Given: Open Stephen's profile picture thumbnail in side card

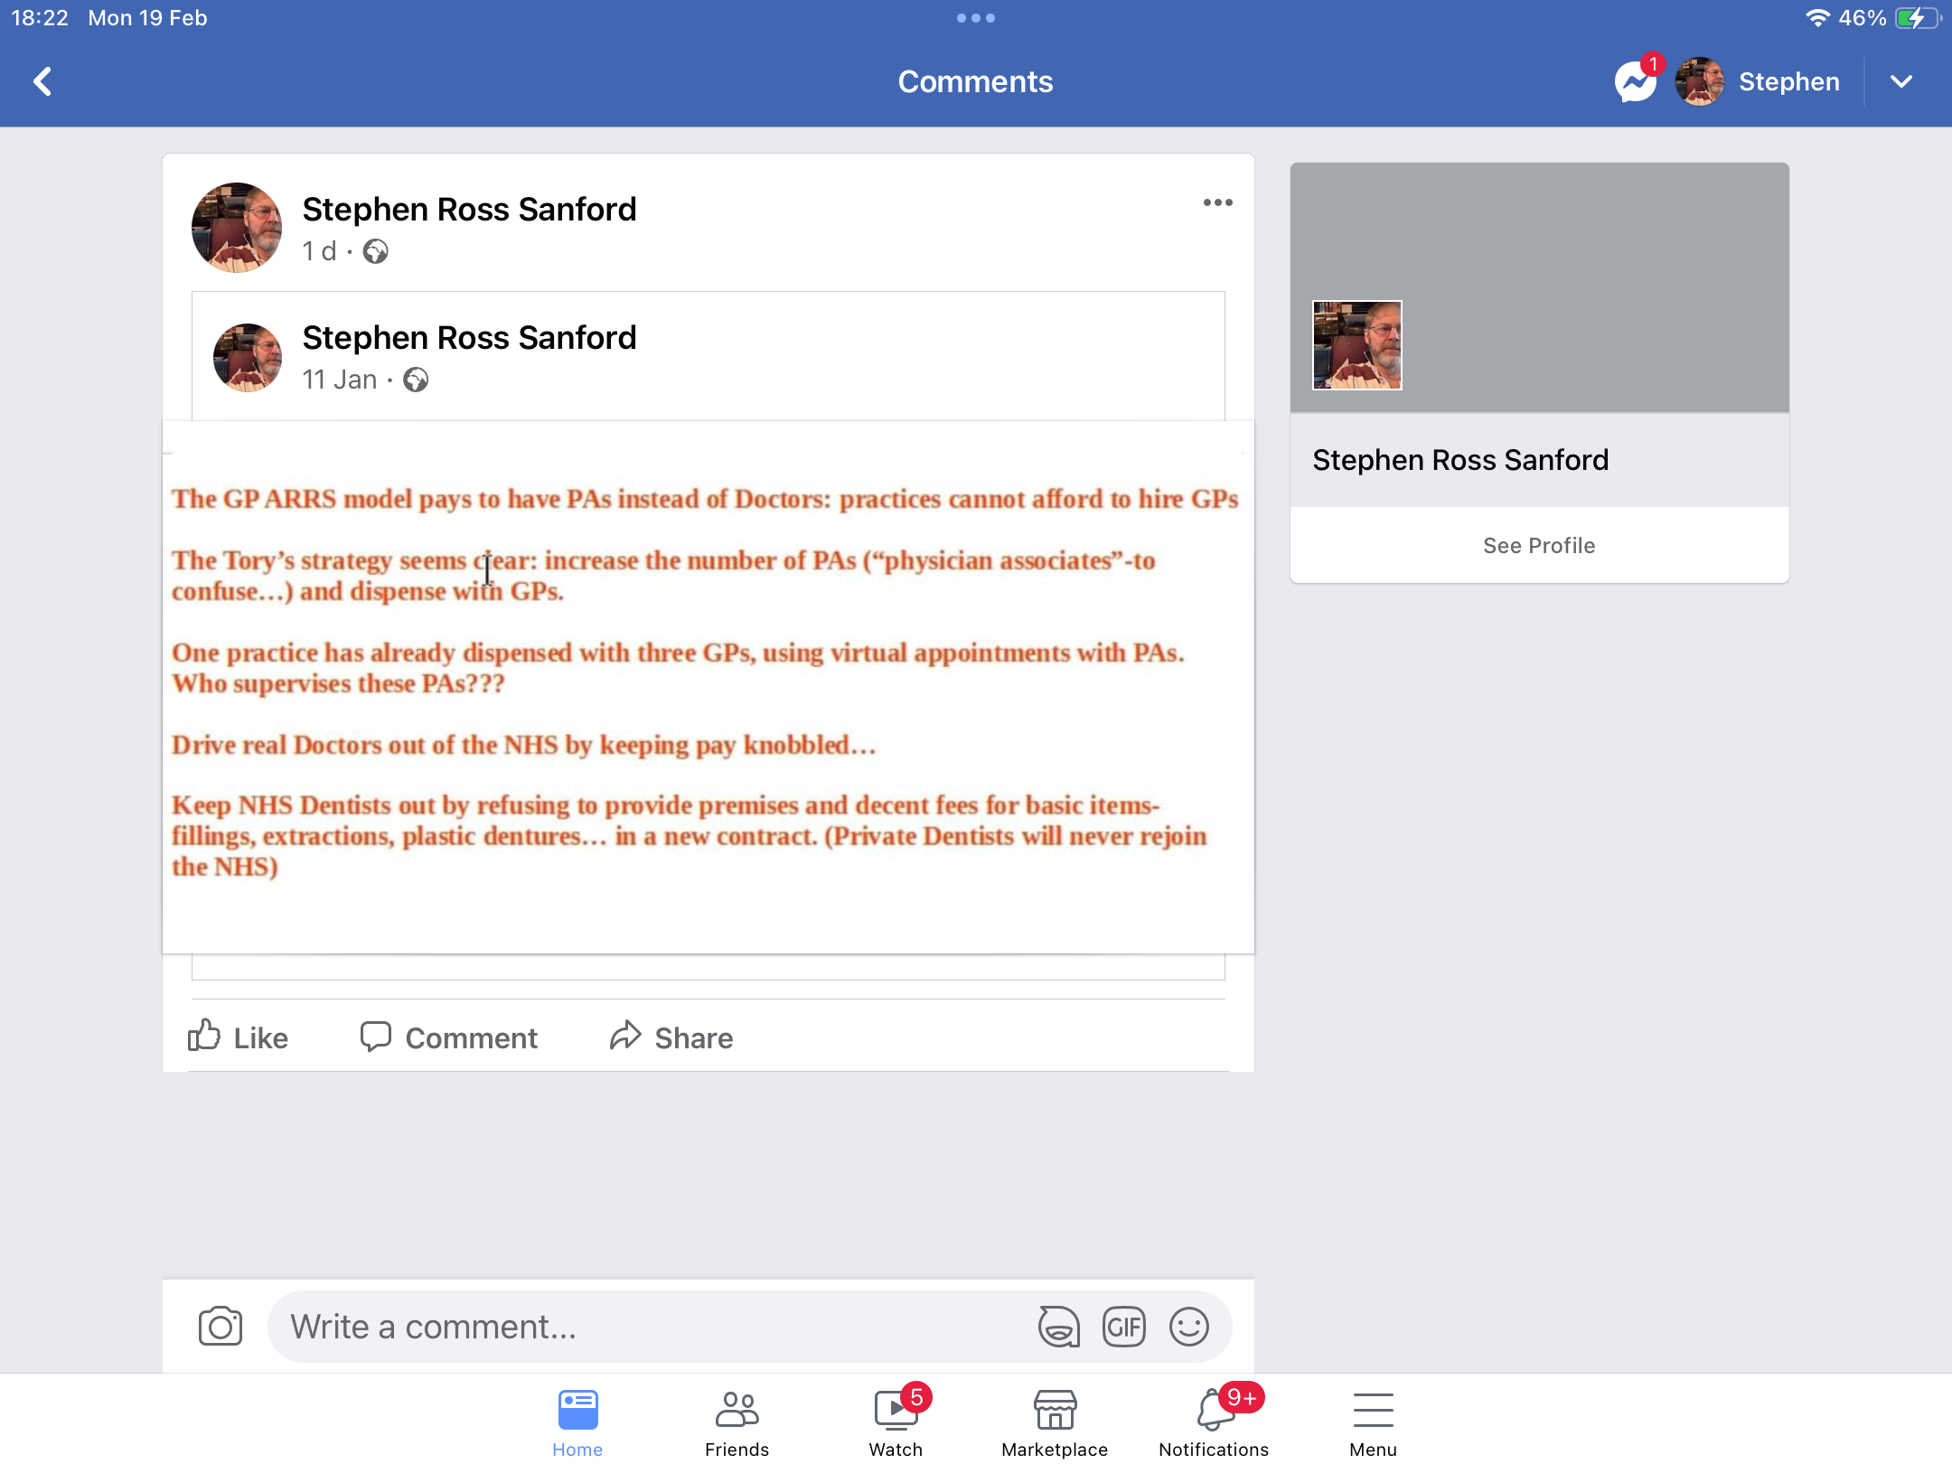Looking at the screenshot, I should click(x=1356, y=345).
